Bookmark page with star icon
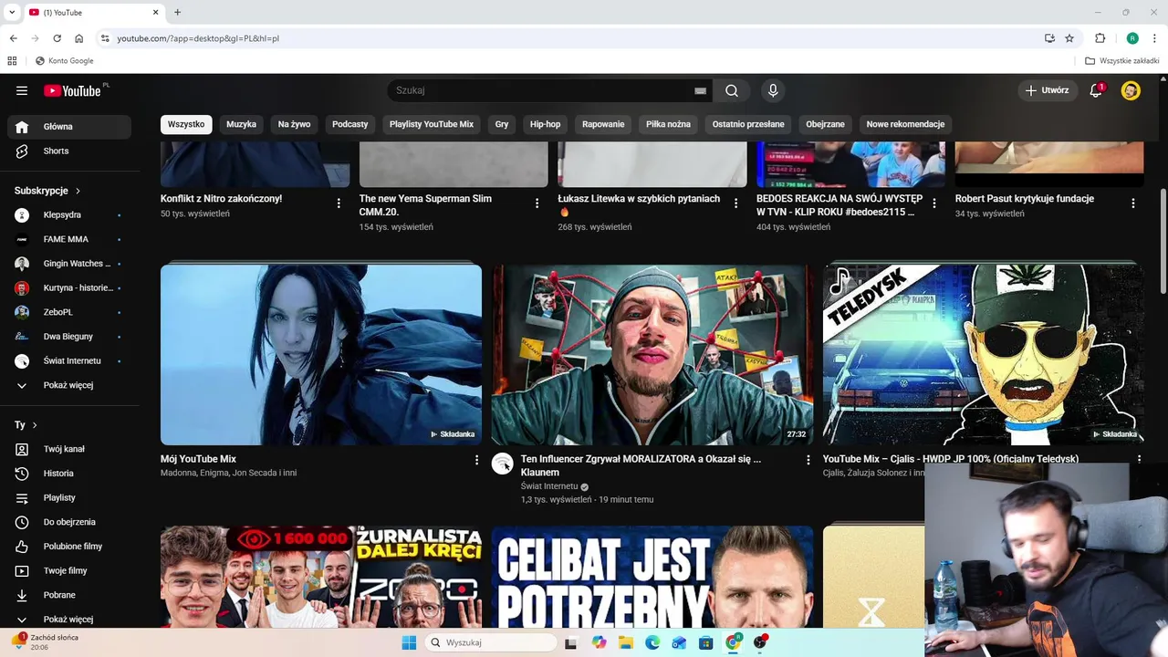 click(x=1069, y=38)
